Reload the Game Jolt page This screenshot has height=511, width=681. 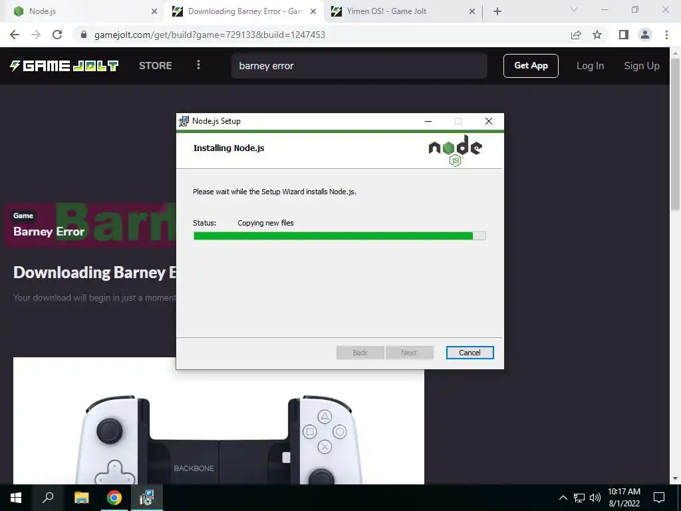tap(57, 35)
